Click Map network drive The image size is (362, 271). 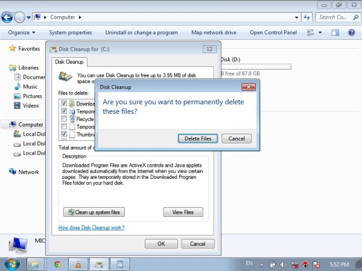(x=214, y=33)
